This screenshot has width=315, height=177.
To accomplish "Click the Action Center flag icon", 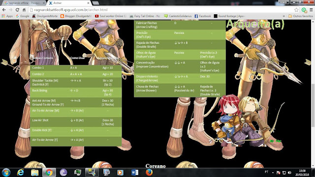I will click(279, 173).
